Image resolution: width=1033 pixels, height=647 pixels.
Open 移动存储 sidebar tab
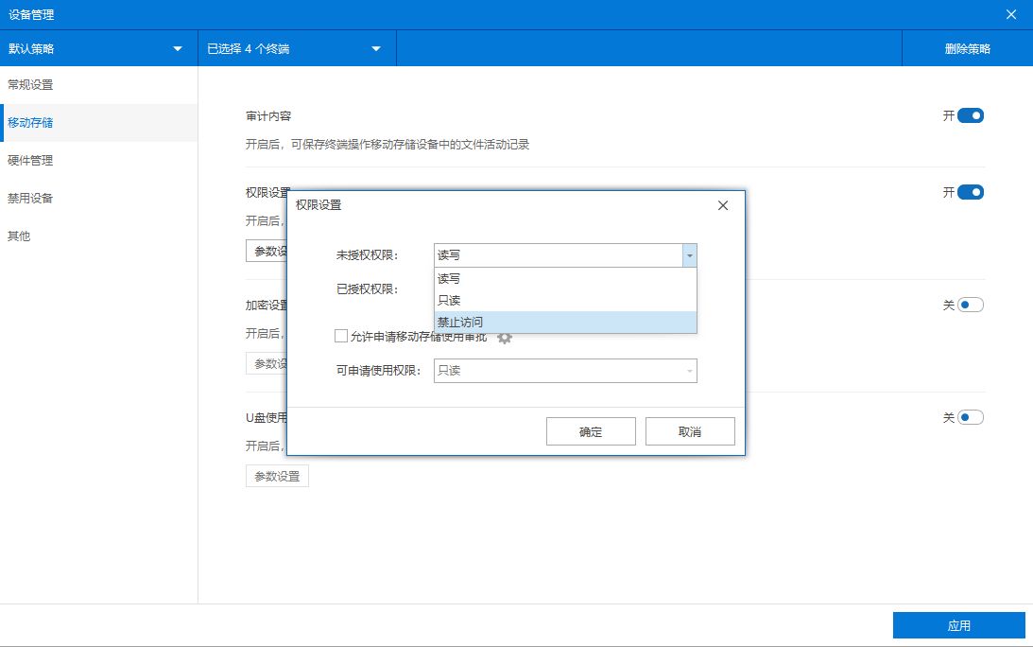(x=99, y=123)
